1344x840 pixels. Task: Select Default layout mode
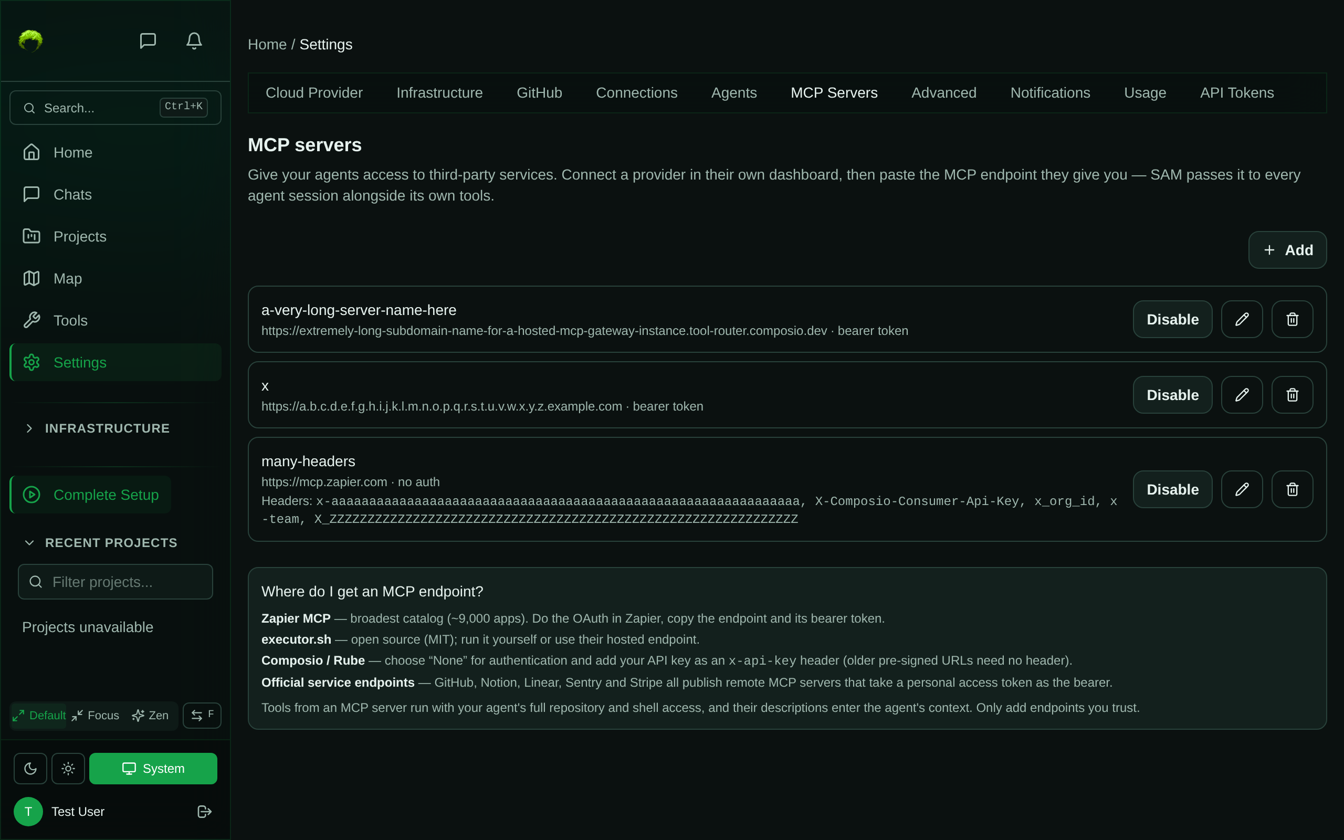click(x=39, y=716)
